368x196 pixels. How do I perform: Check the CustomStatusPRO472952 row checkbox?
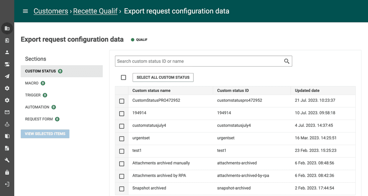(122, 101)
